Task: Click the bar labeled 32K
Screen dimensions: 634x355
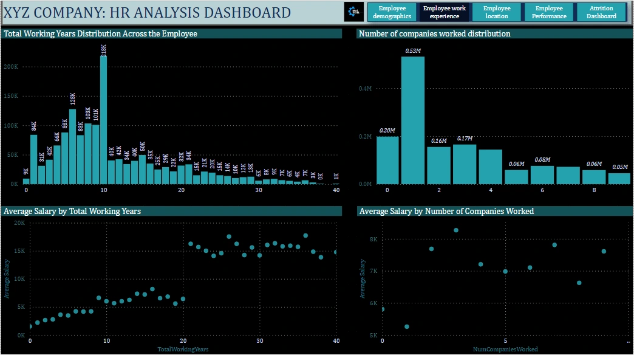Action: coord(181,175)
